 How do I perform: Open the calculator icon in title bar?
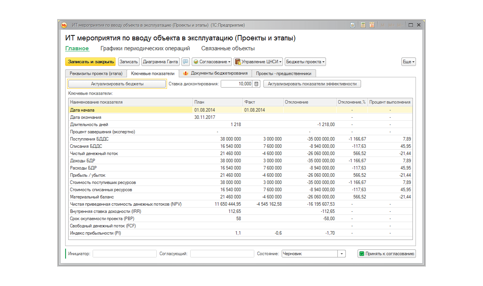pos(363,25)
